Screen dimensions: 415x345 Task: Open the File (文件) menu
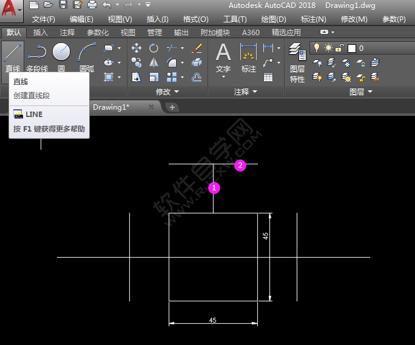point(43,19)
